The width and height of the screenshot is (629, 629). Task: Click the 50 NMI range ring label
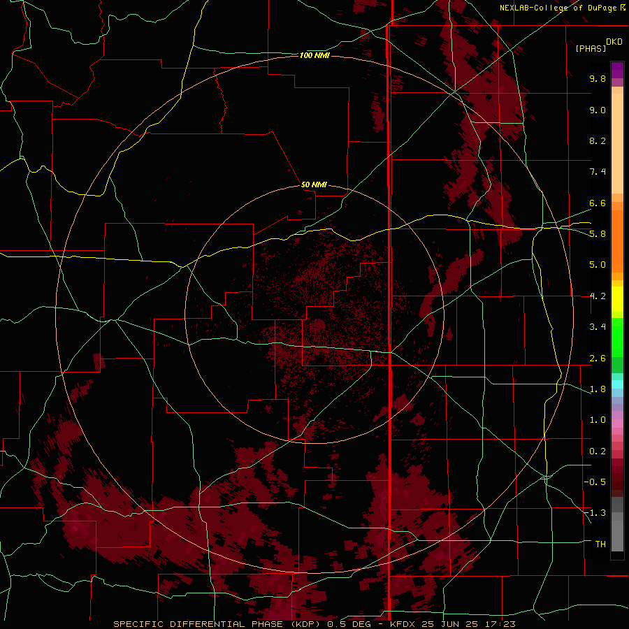[x=314, y=185]
